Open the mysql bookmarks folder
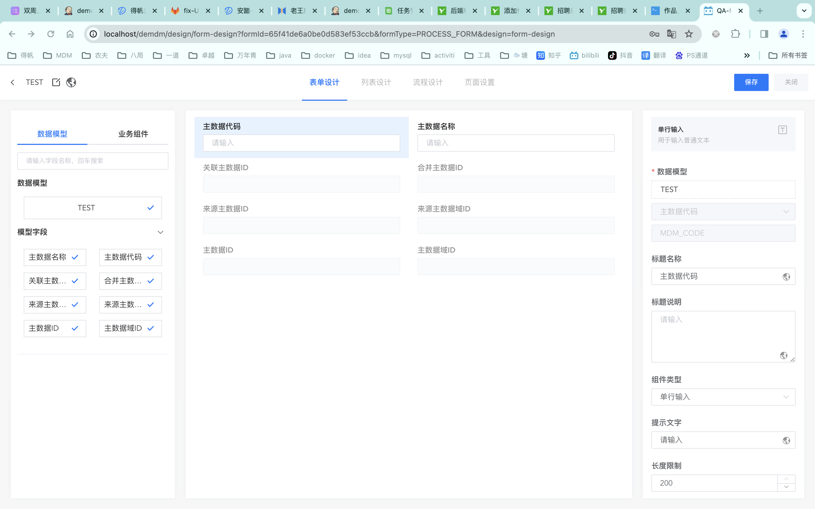Viewport: 815px width, 509px height. coord(396,55)
